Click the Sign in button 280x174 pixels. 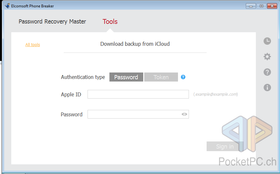point(225,147)
